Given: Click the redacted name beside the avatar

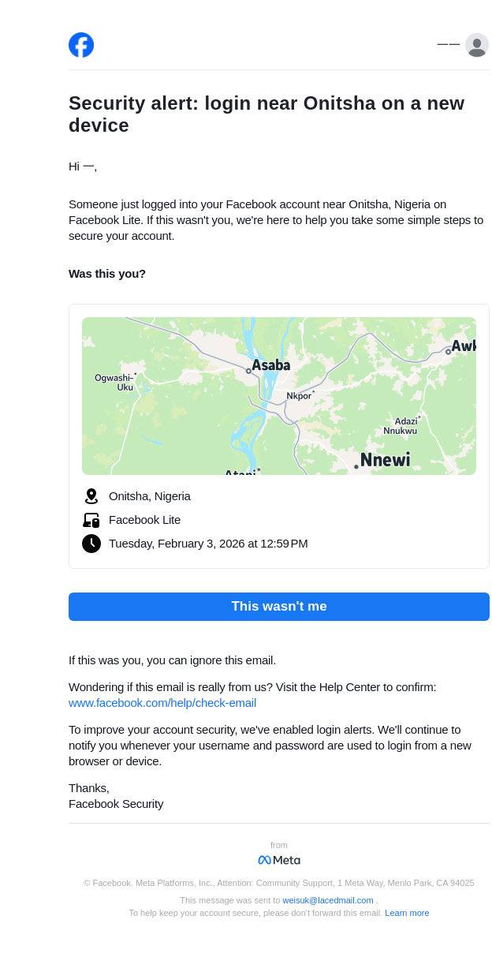Looking at the screenshot, I should (449, 44).
